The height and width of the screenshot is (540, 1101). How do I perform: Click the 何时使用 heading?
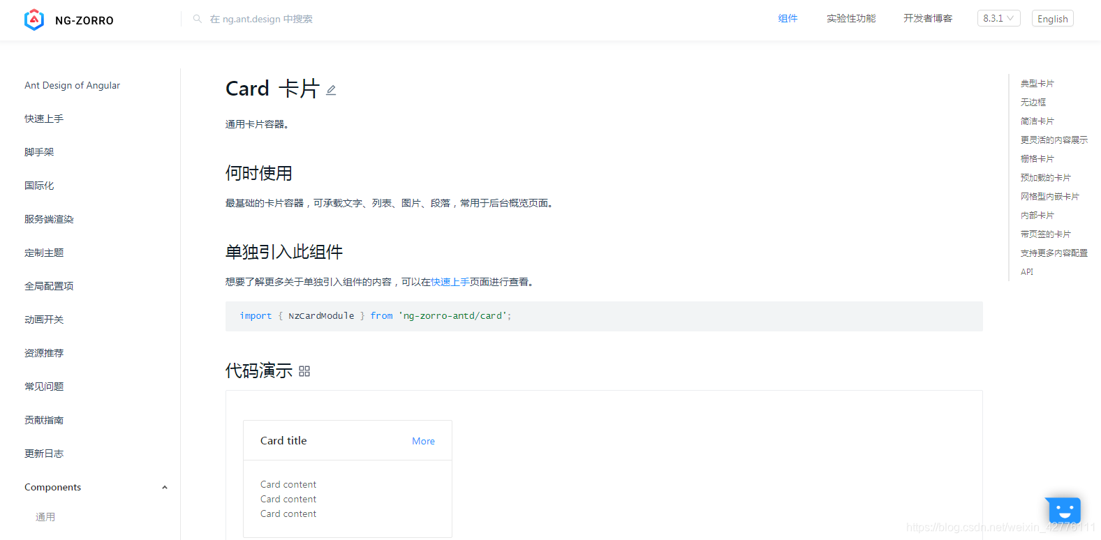(x=259, y=173)
